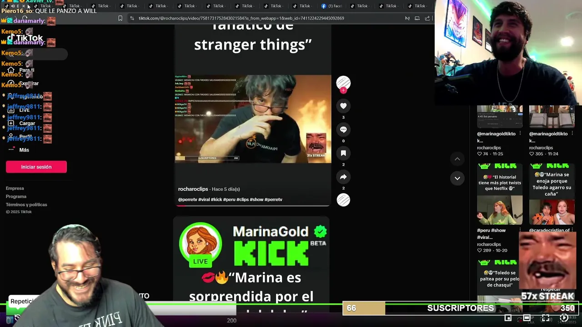Open rocharoclips profile under main video
This screenshot has width=582, height=327.
coord(193,189)
